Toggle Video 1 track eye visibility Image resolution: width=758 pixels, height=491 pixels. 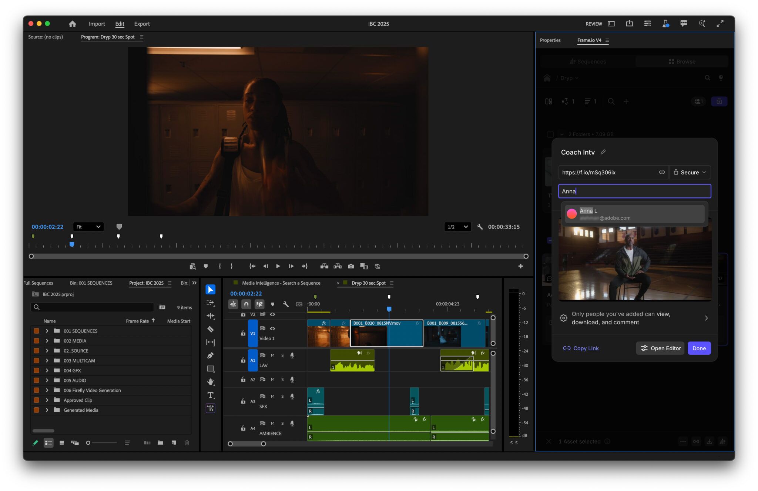click(x=272, y=328)
